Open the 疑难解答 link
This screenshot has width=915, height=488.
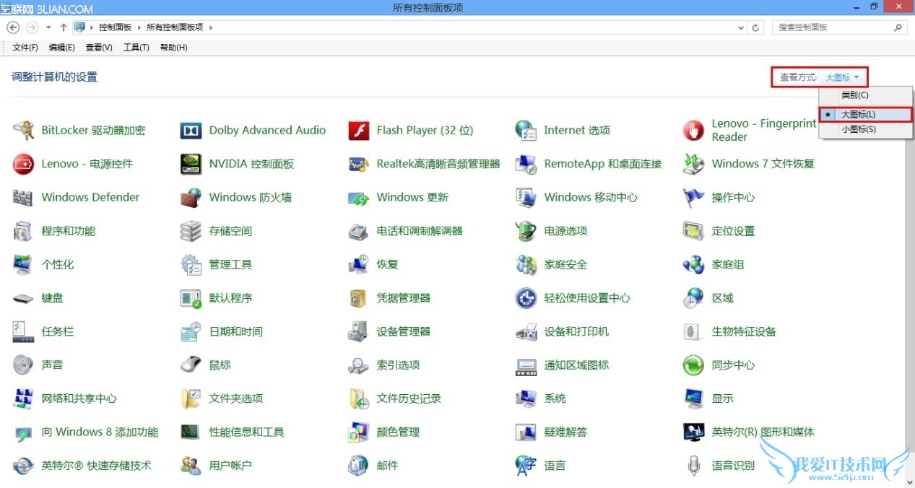[565, 432]
